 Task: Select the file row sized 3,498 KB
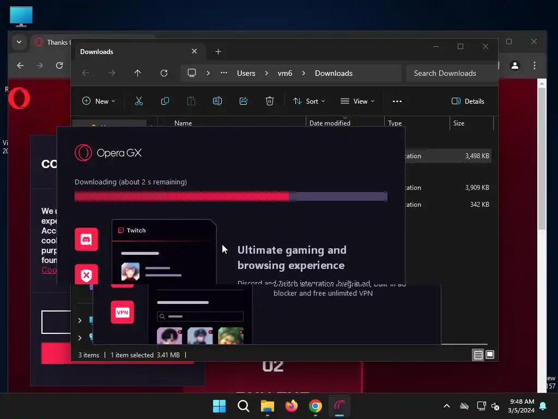pos(448,156)
